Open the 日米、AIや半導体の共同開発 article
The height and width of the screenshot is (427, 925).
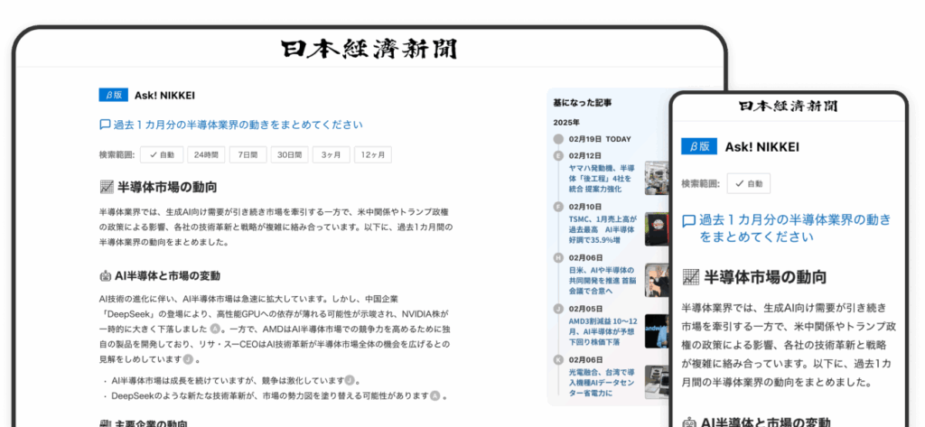pyautogui.click(x=603, y=280)
